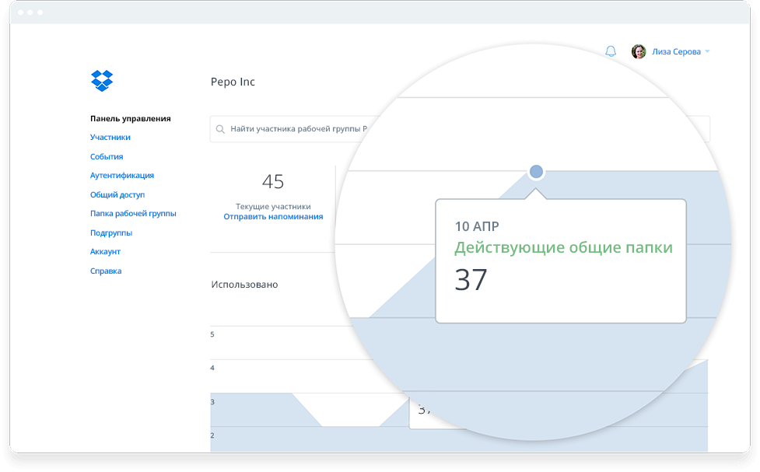Select Подгруппы in the navigation

pyautogui.click(x=112, y=233)
